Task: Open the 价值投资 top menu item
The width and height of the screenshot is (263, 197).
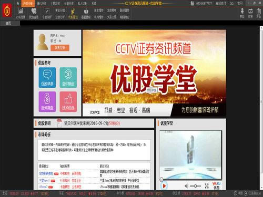Action: coord(69,3)
